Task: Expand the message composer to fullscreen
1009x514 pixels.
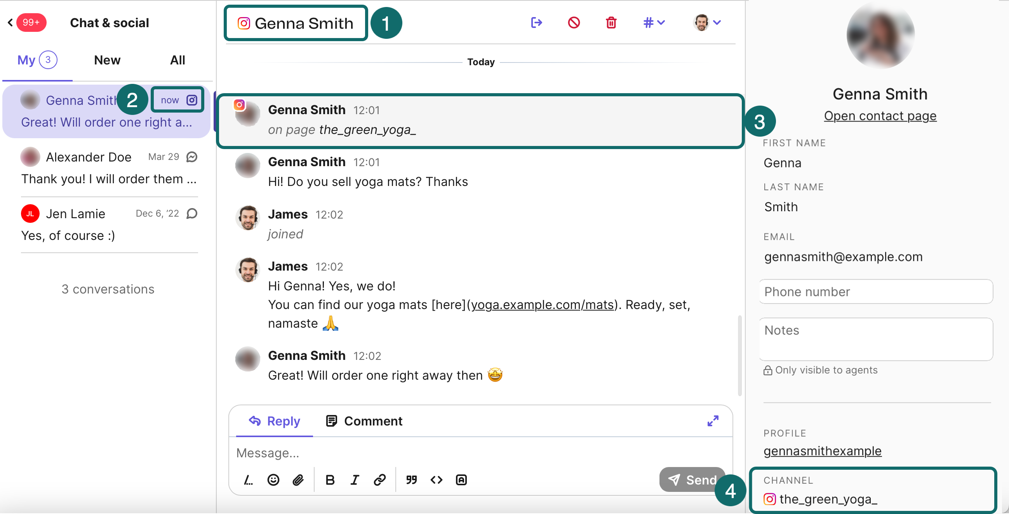Action: [713, 421]
